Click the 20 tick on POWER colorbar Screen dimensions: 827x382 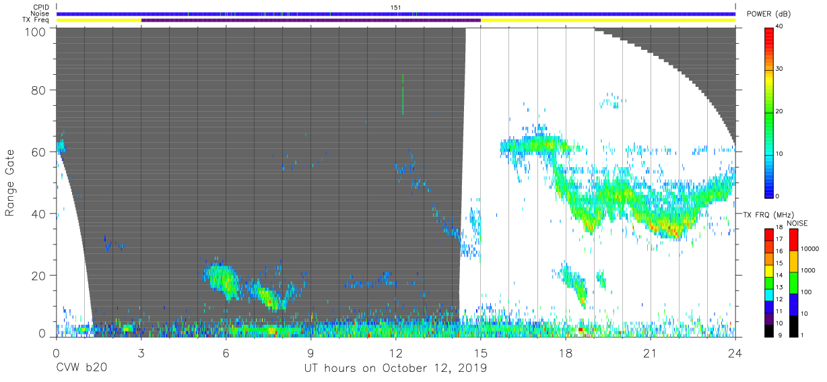(x=780, y=111)
